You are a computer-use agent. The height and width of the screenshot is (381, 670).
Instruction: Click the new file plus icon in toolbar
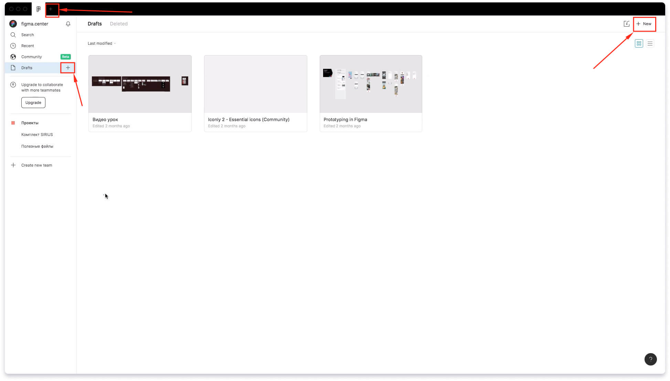tap(51, 9)
